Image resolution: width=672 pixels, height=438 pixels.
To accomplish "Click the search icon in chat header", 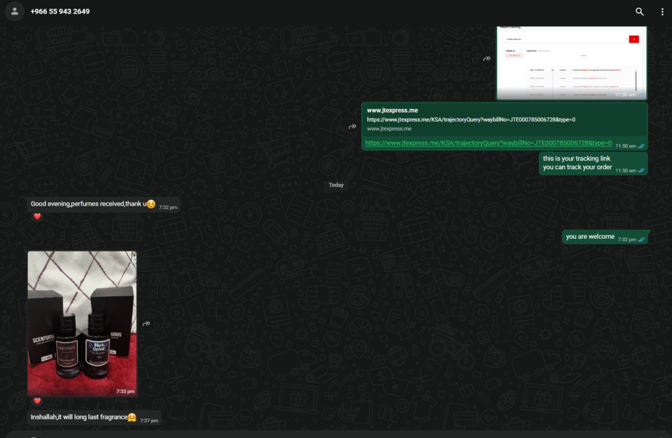I will click(x=639, y=12).
